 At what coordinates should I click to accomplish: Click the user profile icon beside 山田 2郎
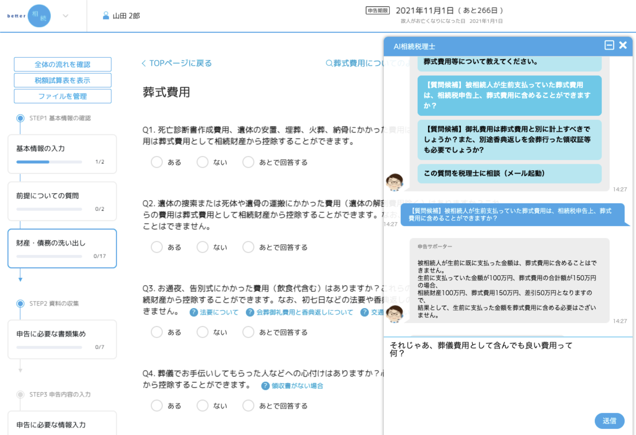[x=106, y=15]
